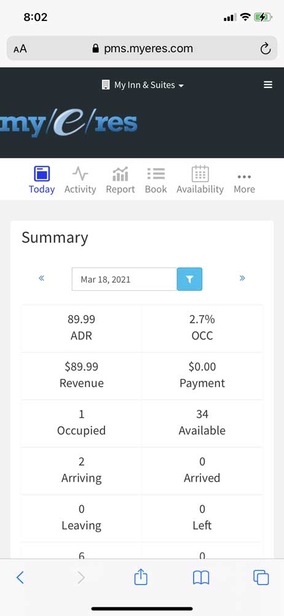Go to previous date with left chevrons

tap(42, 278)
